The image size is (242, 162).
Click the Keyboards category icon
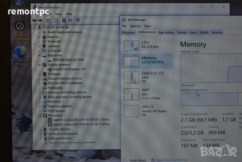(45, 88)
